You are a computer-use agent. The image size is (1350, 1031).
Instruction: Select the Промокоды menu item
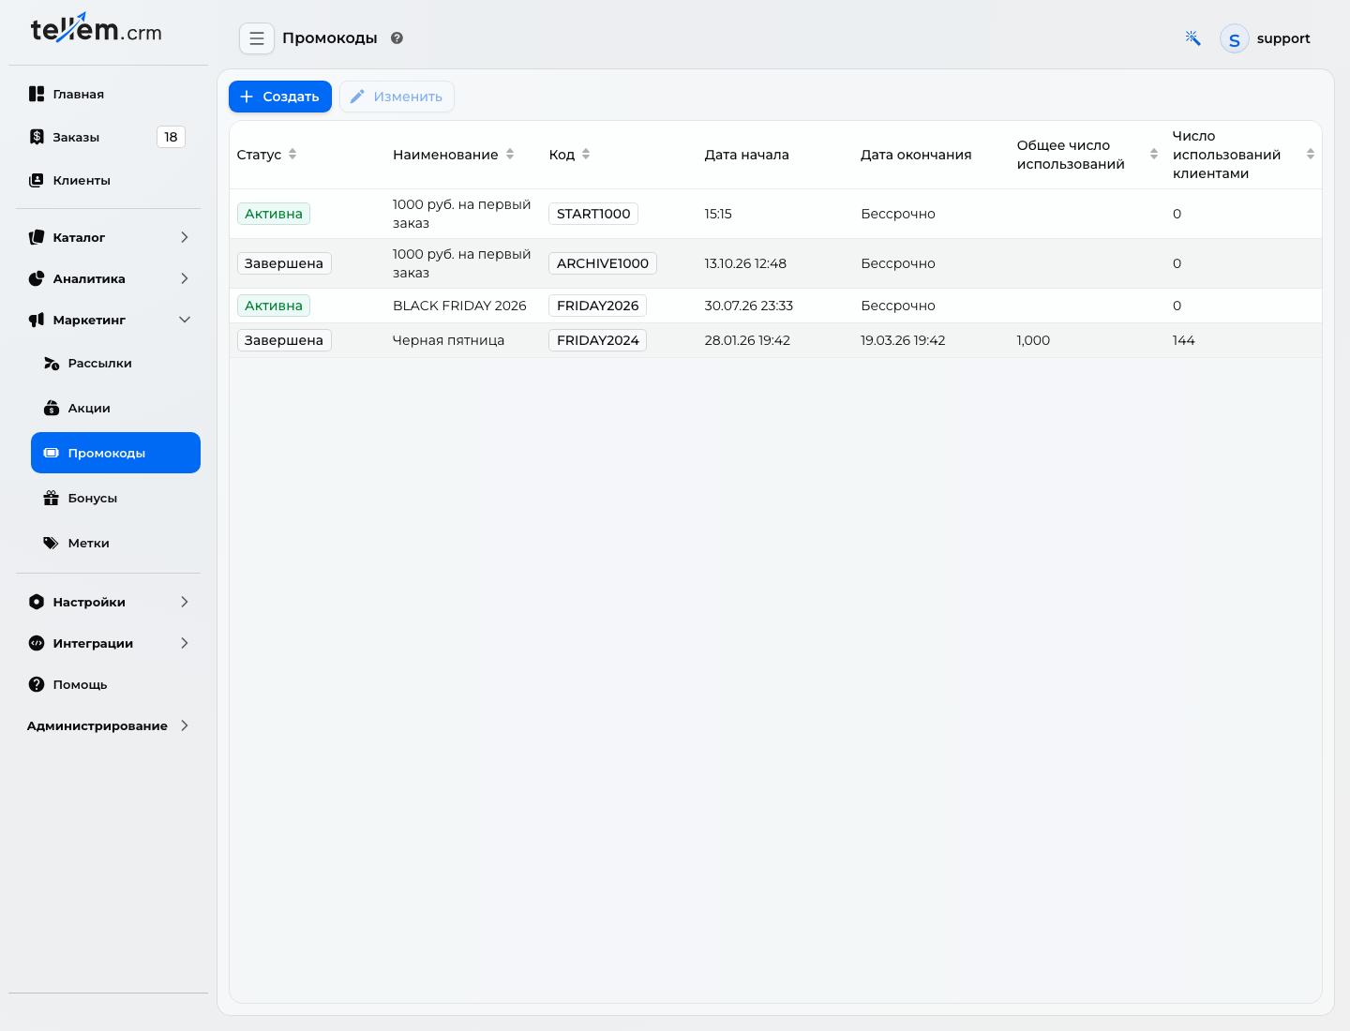[115, 453]
